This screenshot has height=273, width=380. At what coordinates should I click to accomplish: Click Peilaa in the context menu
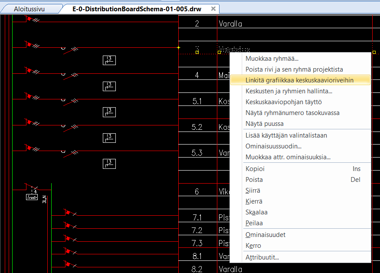[254, 223]
